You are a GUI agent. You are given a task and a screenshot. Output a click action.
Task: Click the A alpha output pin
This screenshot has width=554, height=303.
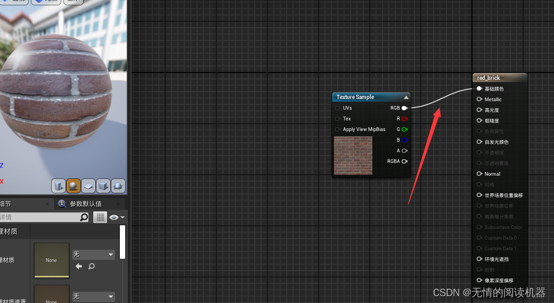point(404,151)
